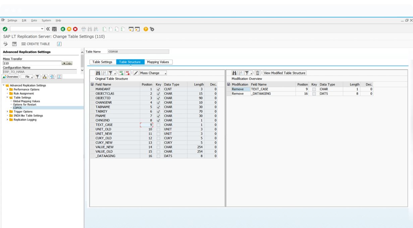Viewport: 413px width, 228px height.
Task: Click the trash delete icon in Modification Overview
Action: tap(257, 73)
